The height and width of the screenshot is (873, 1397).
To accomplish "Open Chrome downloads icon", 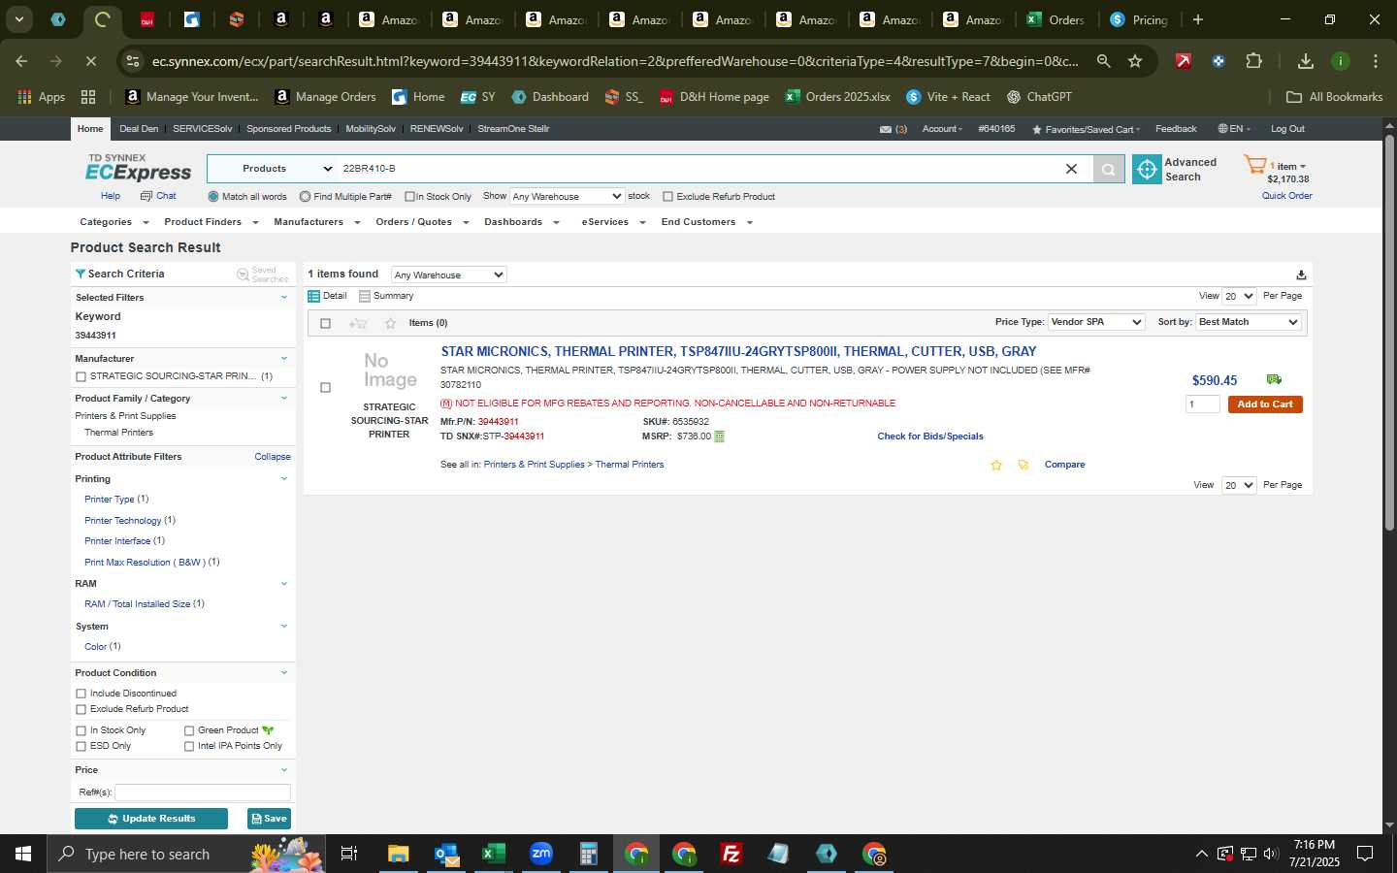I will [1306, 61].
